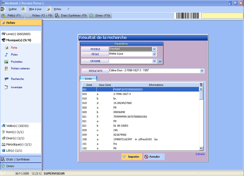Click the Recherche search icon
Image resolution: width=244 pixels, height=176 pixels.
click(x=6, y=79)
